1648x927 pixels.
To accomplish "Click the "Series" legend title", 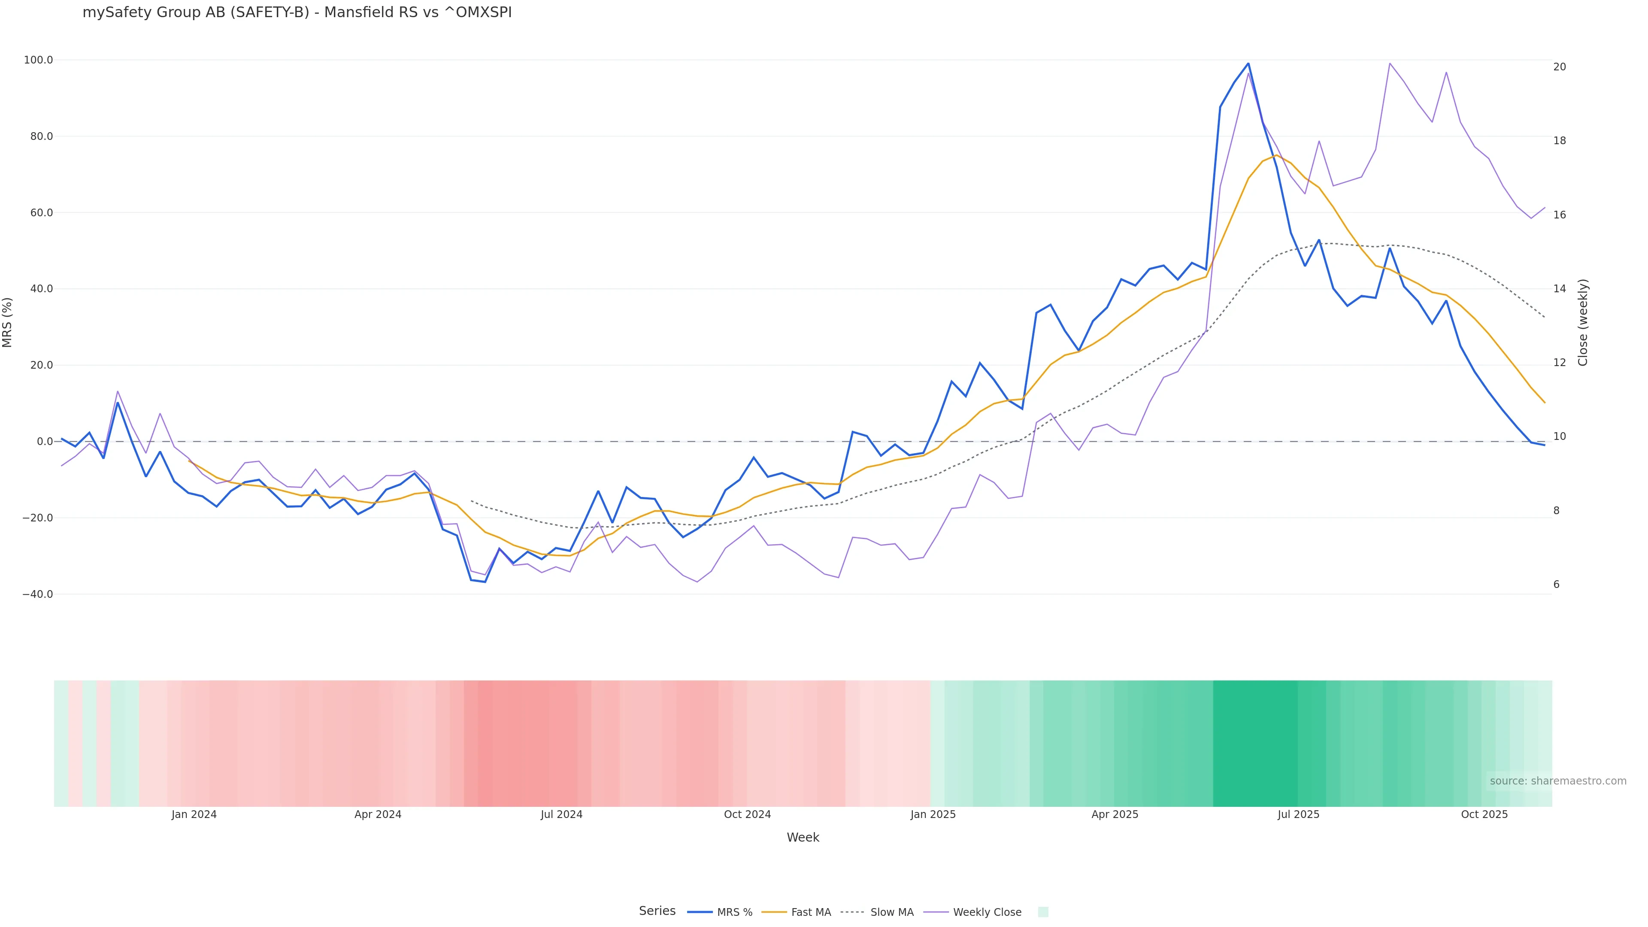I will (657, 911).
